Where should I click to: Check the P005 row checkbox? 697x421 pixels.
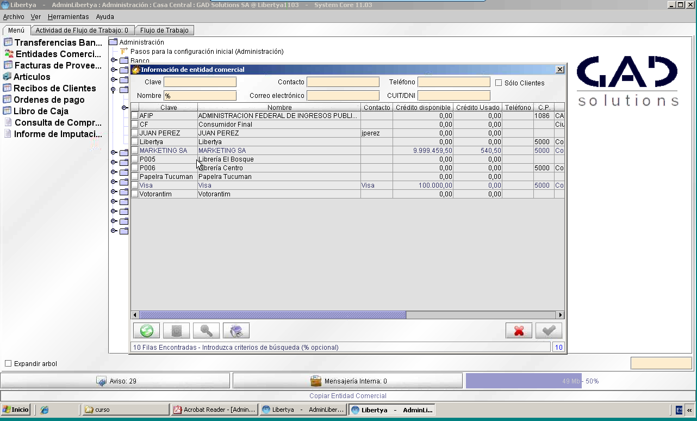tap(135, 159)
